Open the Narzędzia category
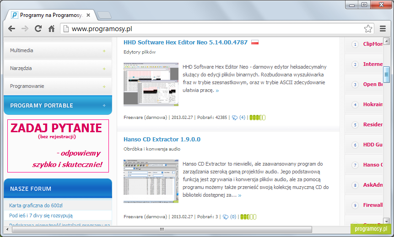The width and height of the screenshot is (394, 237). pos(58,68)
